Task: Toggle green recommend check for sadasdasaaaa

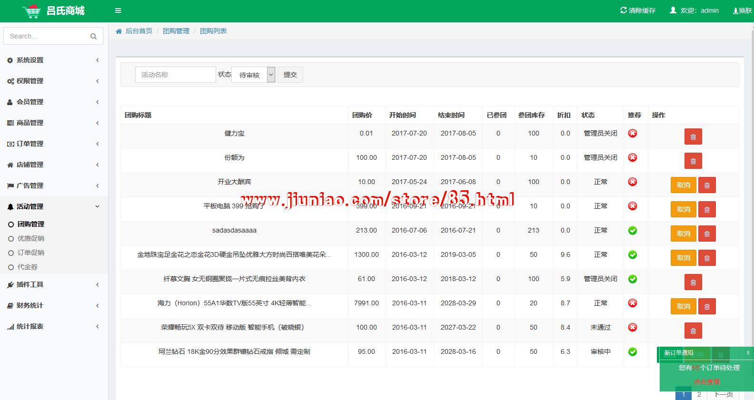Action: 633,231
